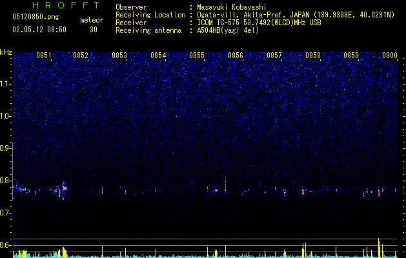This screenshot has width=406, height=258.
Task: Click the 1.0 frequency axis label
Action: click(5, 116)
